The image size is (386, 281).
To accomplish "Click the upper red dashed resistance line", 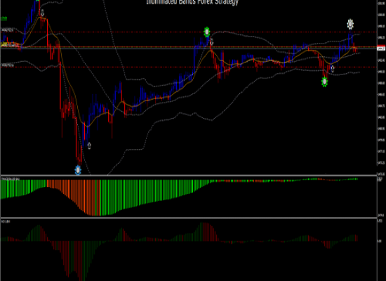I will click(189, 32).
